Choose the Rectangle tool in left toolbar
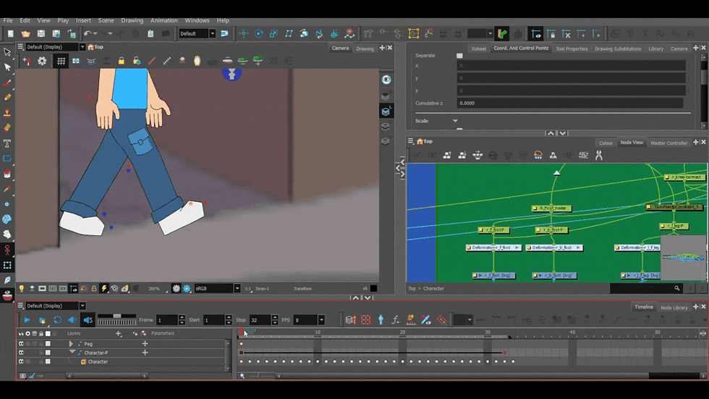709x399 pixels. click(x=7, y=159)
